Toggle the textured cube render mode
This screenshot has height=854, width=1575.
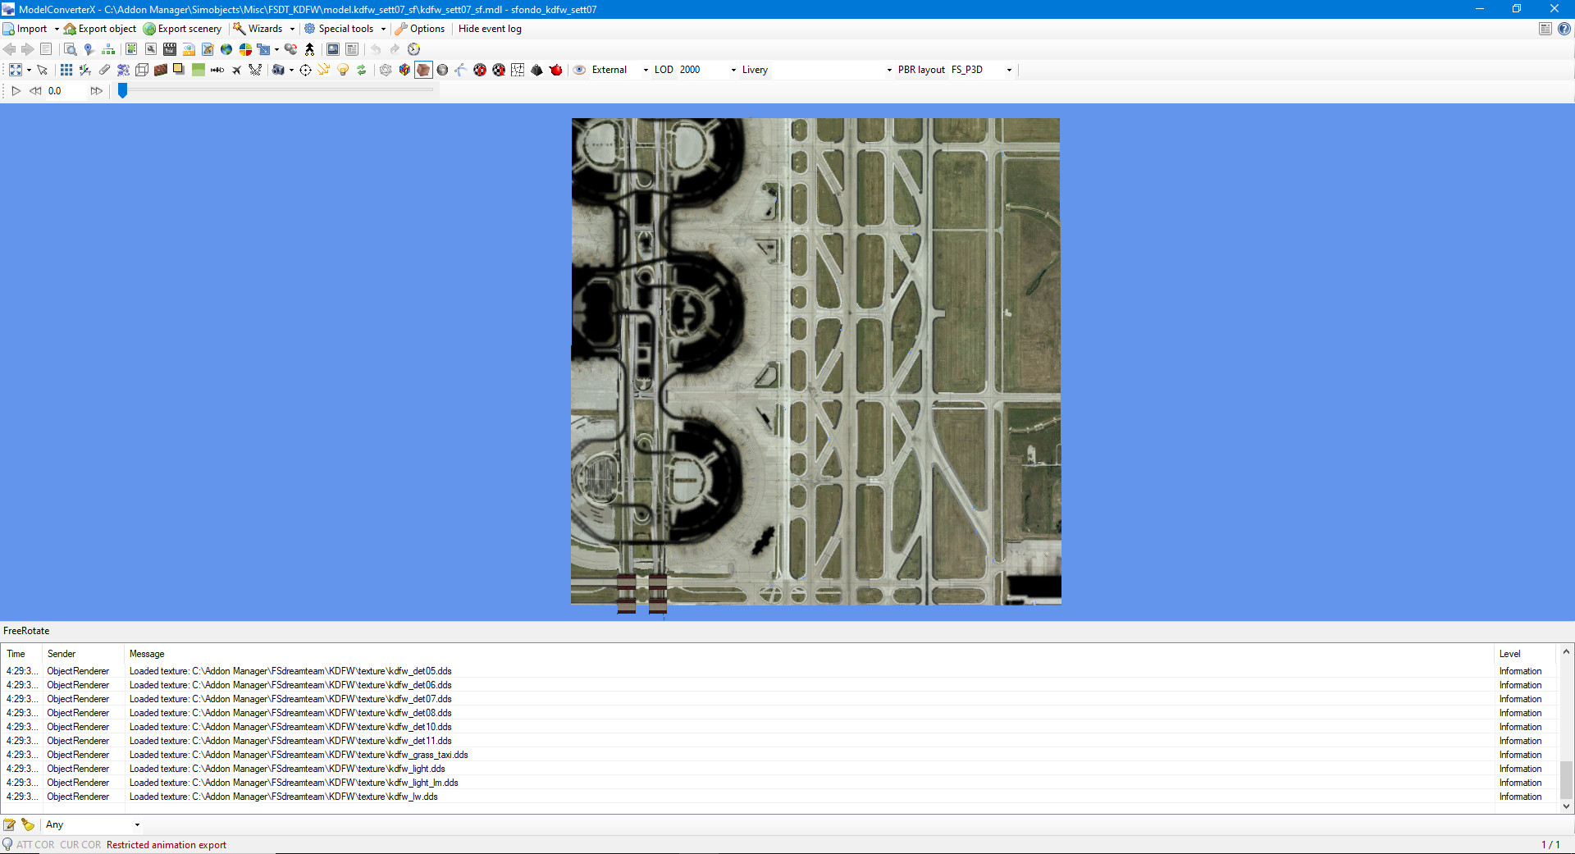coord(423,70)
